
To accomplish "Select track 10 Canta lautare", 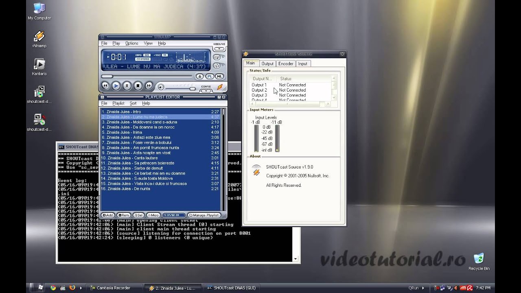I will [160, 158].
